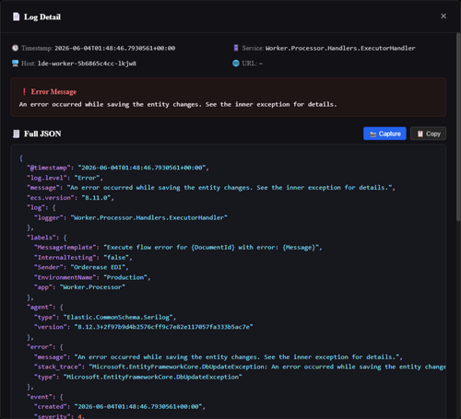Click the clock icon beside Timestamp
The image size is (461, 419).
pyautogui.click(x=15, y=48)
